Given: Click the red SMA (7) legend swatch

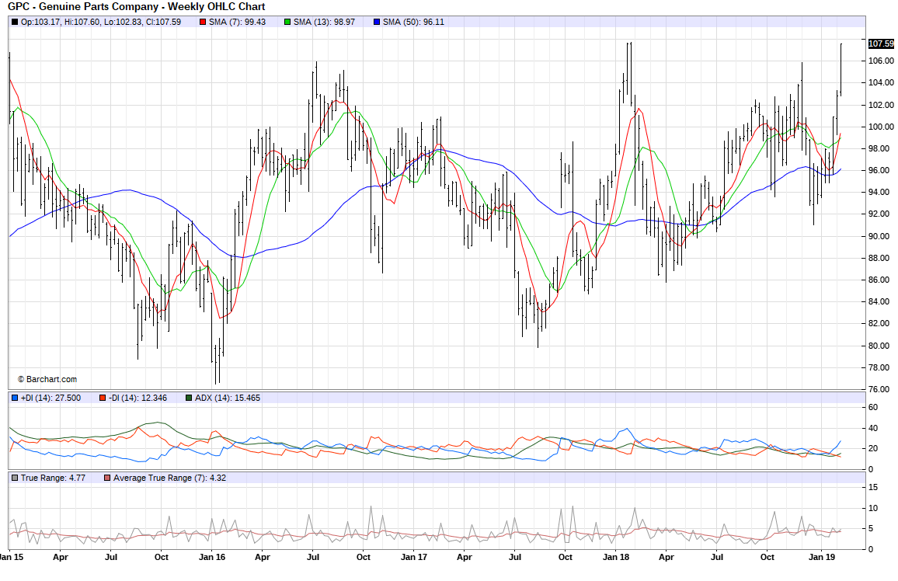Looking at the screenshot, I should 203,22.
